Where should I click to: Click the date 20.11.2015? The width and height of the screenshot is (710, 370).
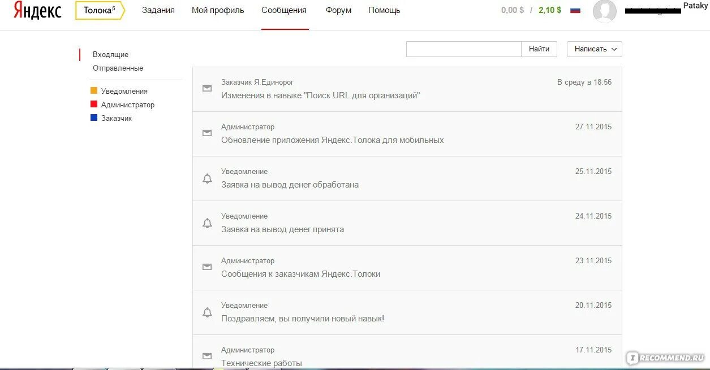coord(593,306)
